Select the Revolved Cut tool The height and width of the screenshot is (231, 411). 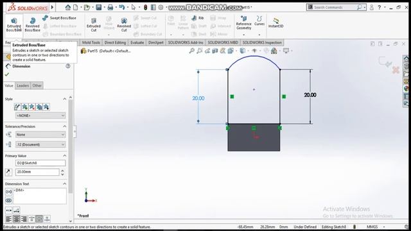(x=124, y=24)
